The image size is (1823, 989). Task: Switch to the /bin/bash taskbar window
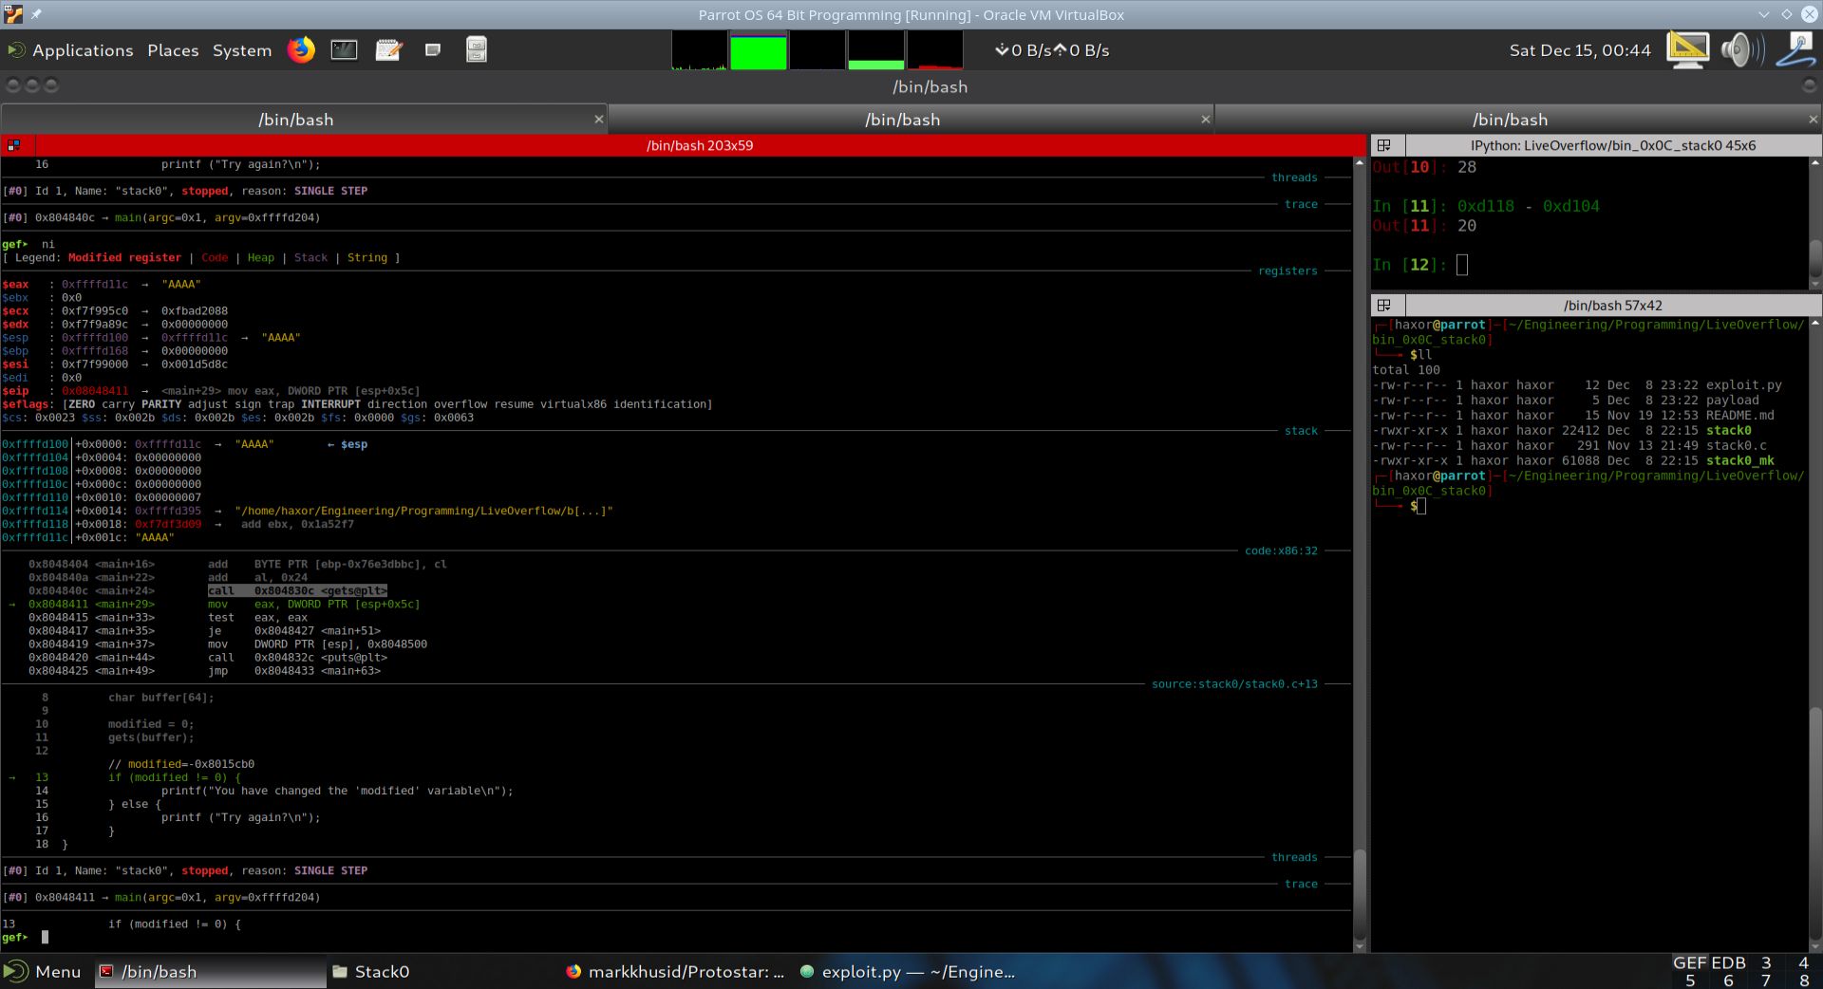coord(211,971)
